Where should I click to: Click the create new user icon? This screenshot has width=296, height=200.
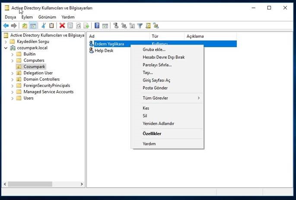[x=116, y=26]
